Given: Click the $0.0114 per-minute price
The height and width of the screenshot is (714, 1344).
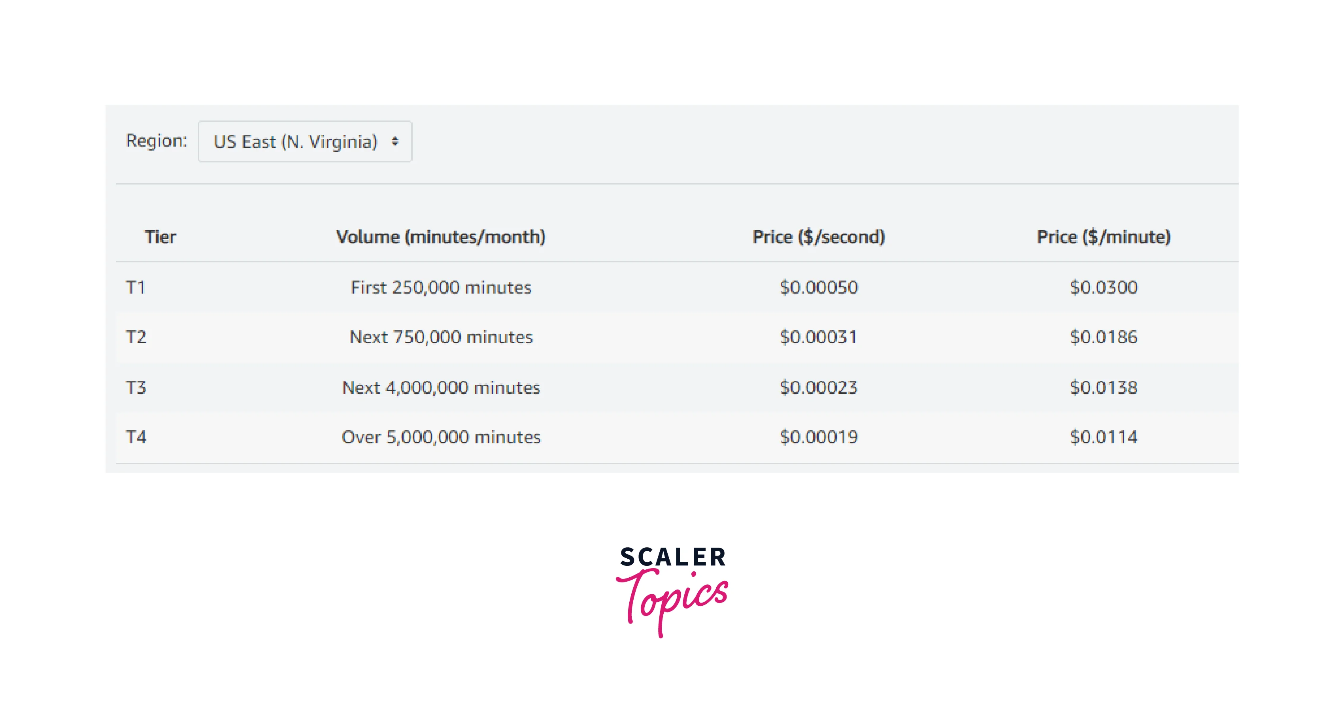Looking at the screenshot, I should [1104, 437].
